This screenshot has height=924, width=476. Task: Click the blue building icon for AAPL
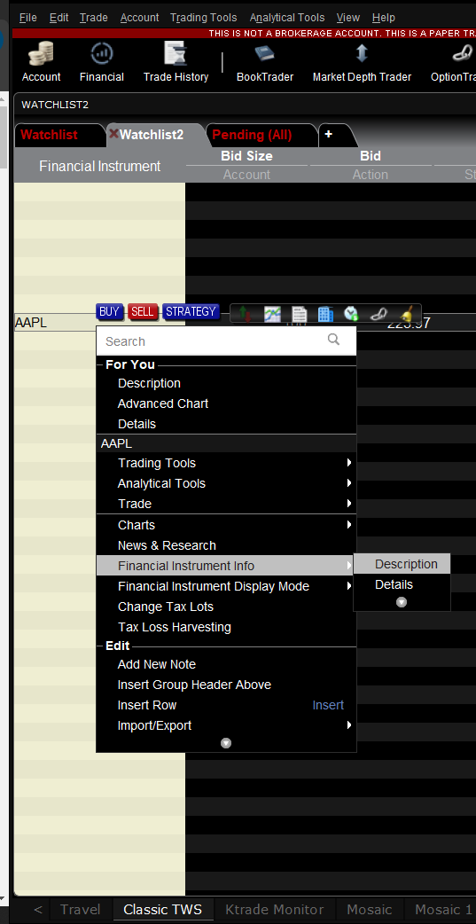click(325, 314)
